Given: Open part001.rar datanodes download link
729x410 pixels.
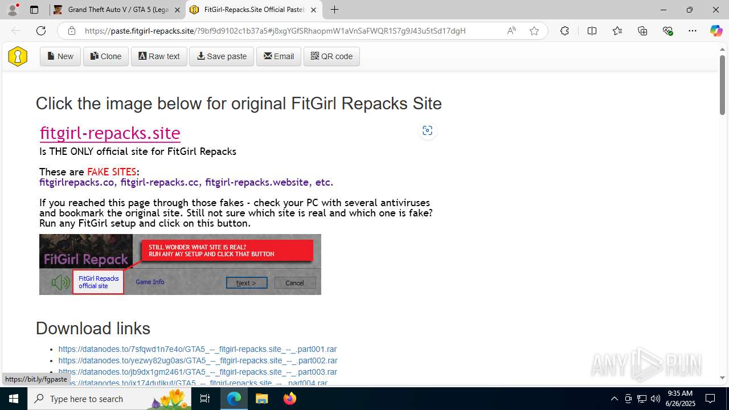Looking at the screenshot, I should pos(198,349).
